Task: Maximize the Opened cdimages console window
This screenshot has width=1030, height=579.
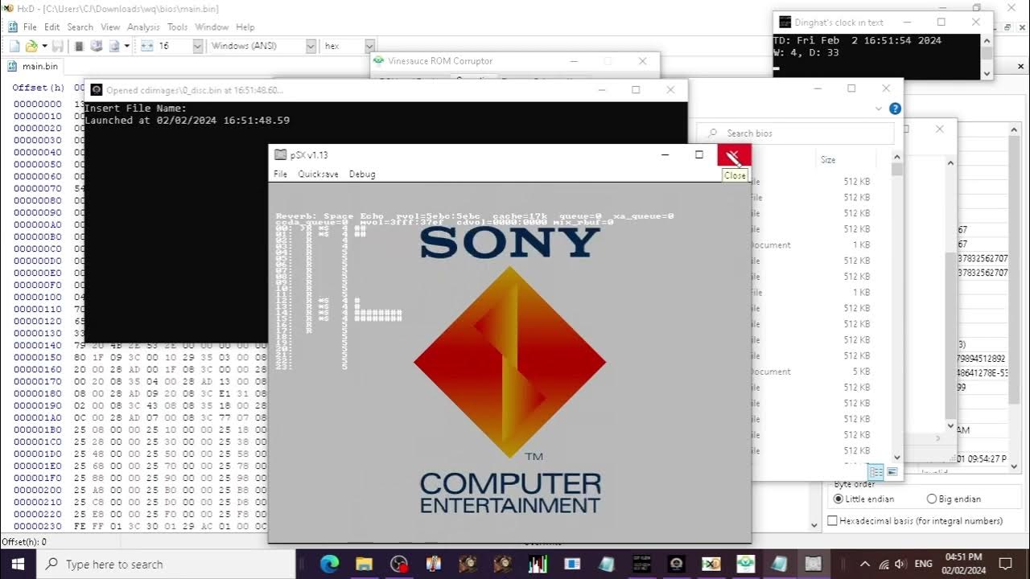Action: pos(636,90)
